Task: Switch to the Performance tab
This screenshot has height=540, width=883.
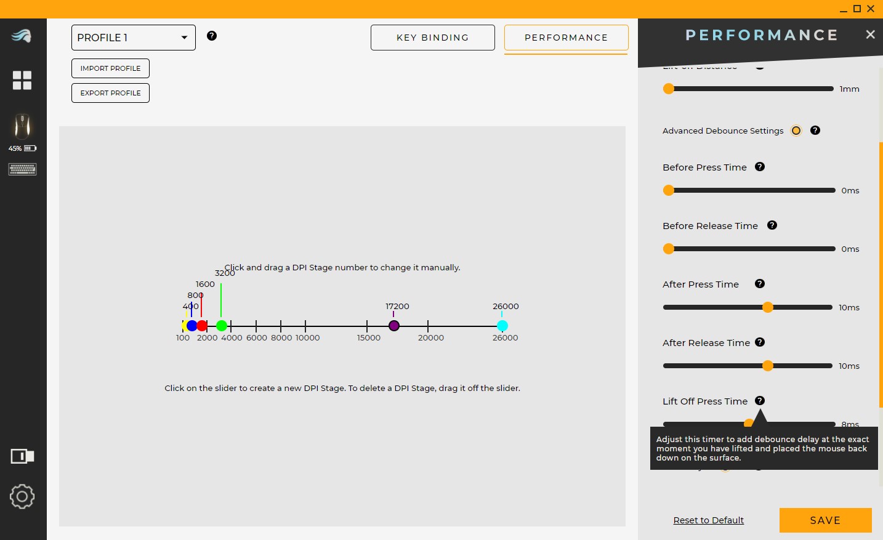Action: click(x=566, y=38)
